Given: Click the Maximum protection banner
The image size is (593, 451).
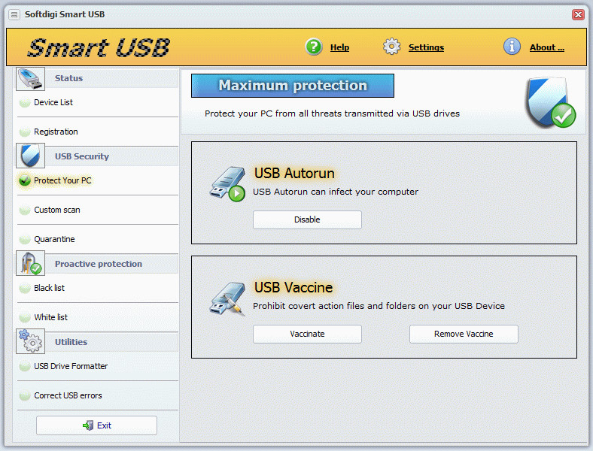Looking at the screenshot, I should 293,86.
